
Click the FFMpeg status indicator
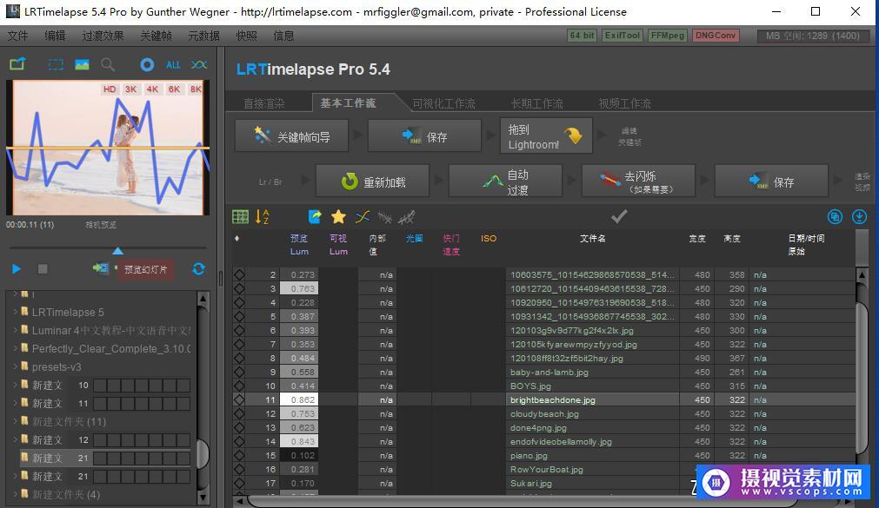[x=667, y=36]
